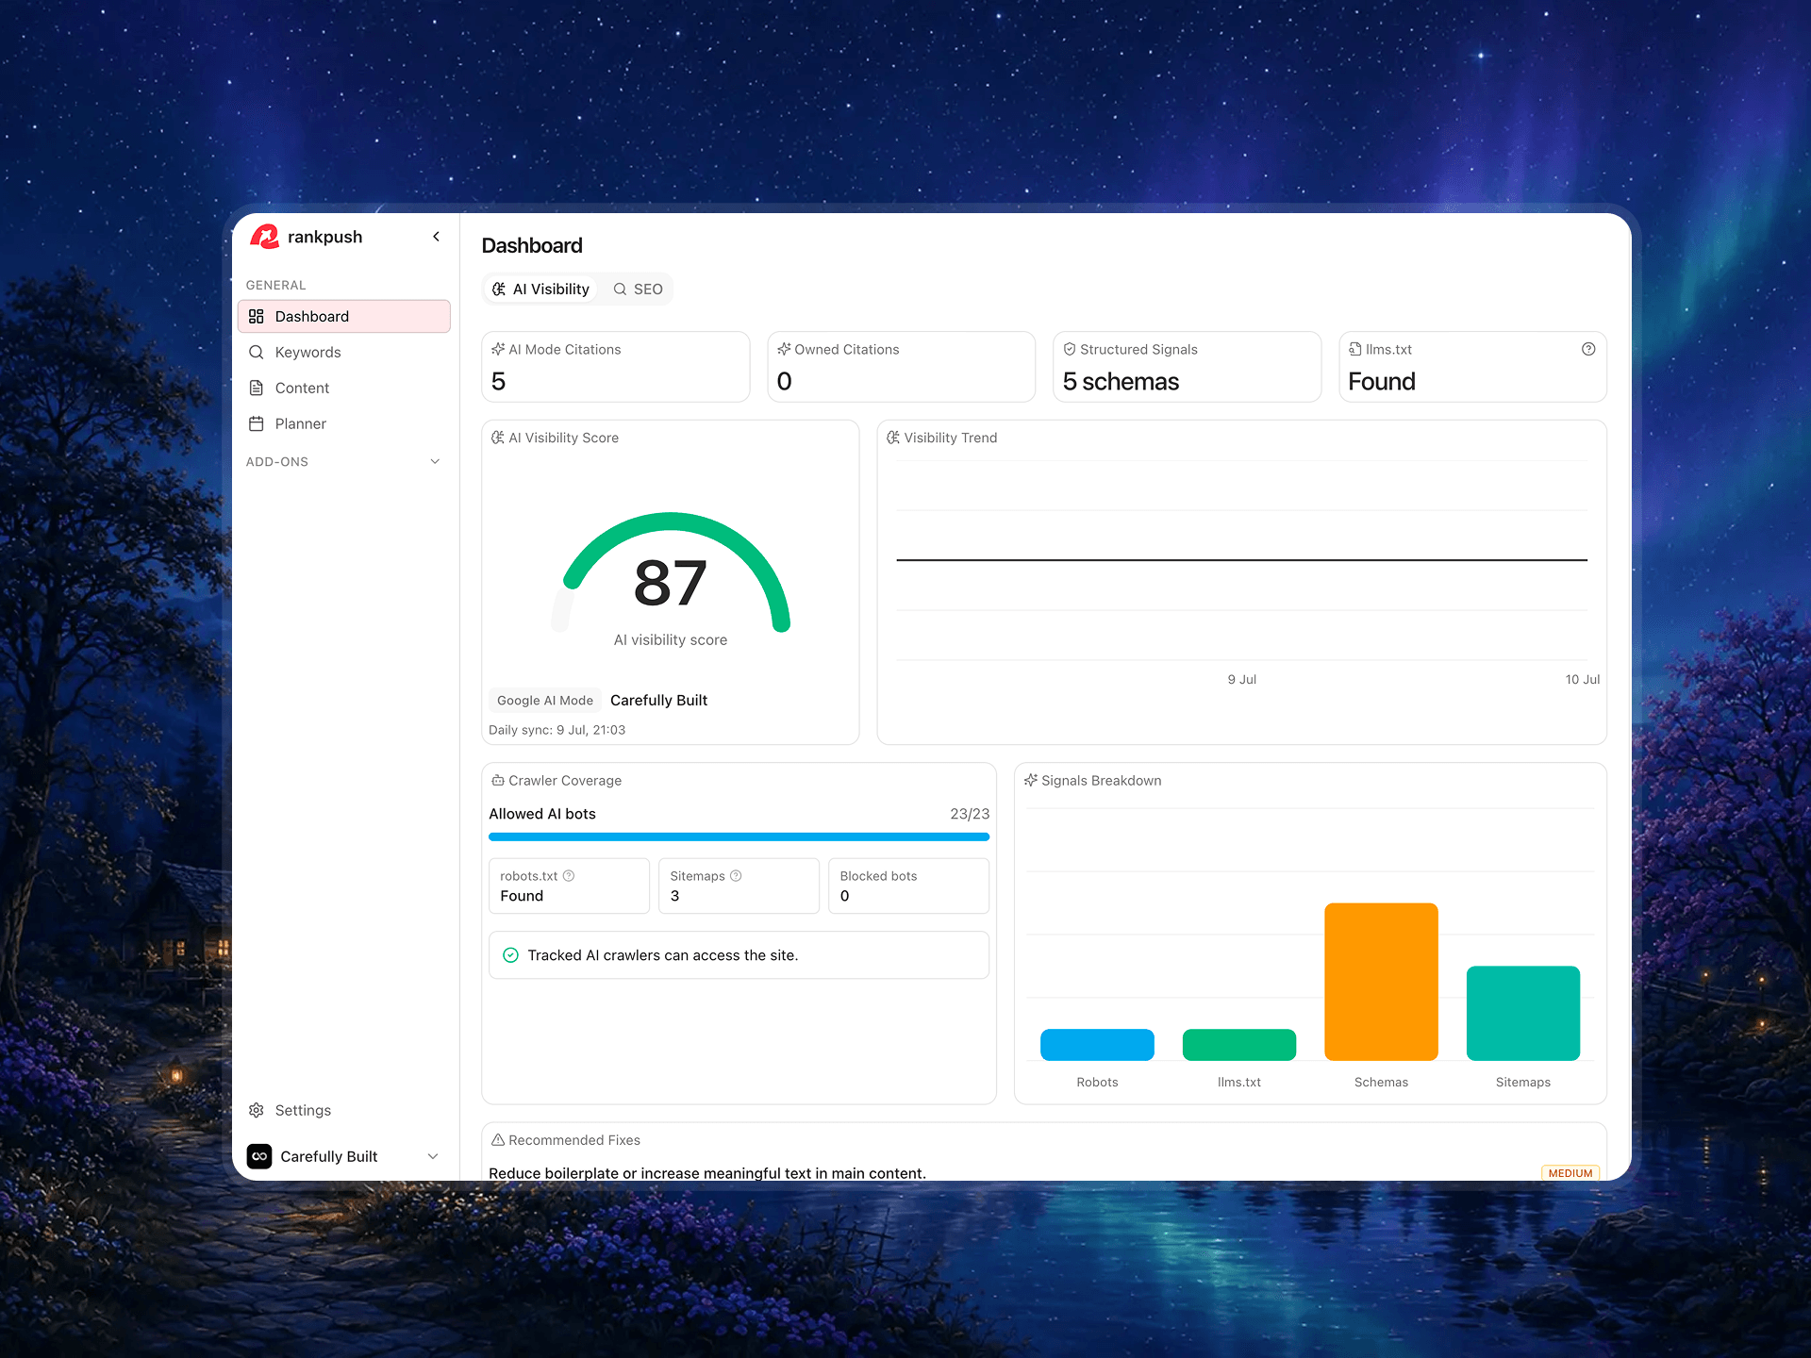Click the Carefully Built workspace avatar
The width and height of the screenshot is (1811, 1358).
pyautogui.click(x=259, y=1156)
